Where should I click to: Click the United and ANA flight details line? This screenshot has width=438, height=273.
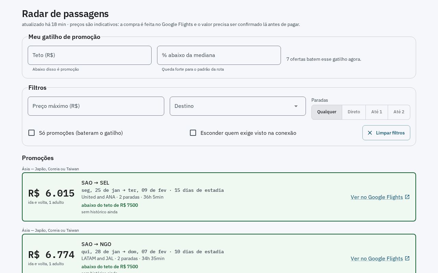click(x=123, y=197)
